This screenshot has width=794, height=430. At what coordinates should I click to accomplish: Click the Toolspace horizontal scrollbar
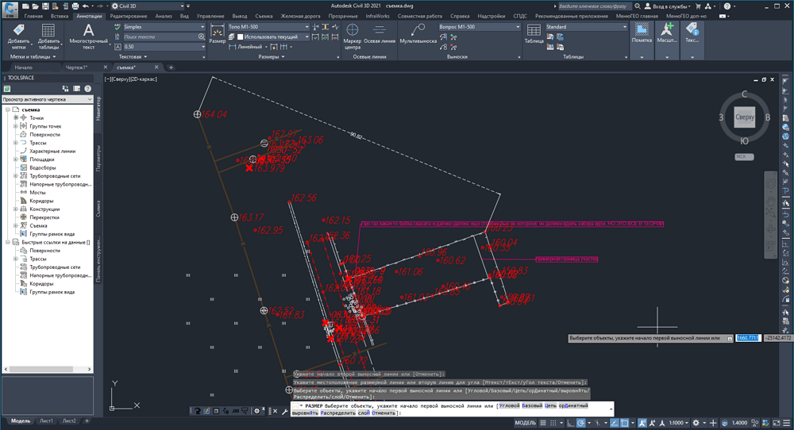tap(48, 369)
